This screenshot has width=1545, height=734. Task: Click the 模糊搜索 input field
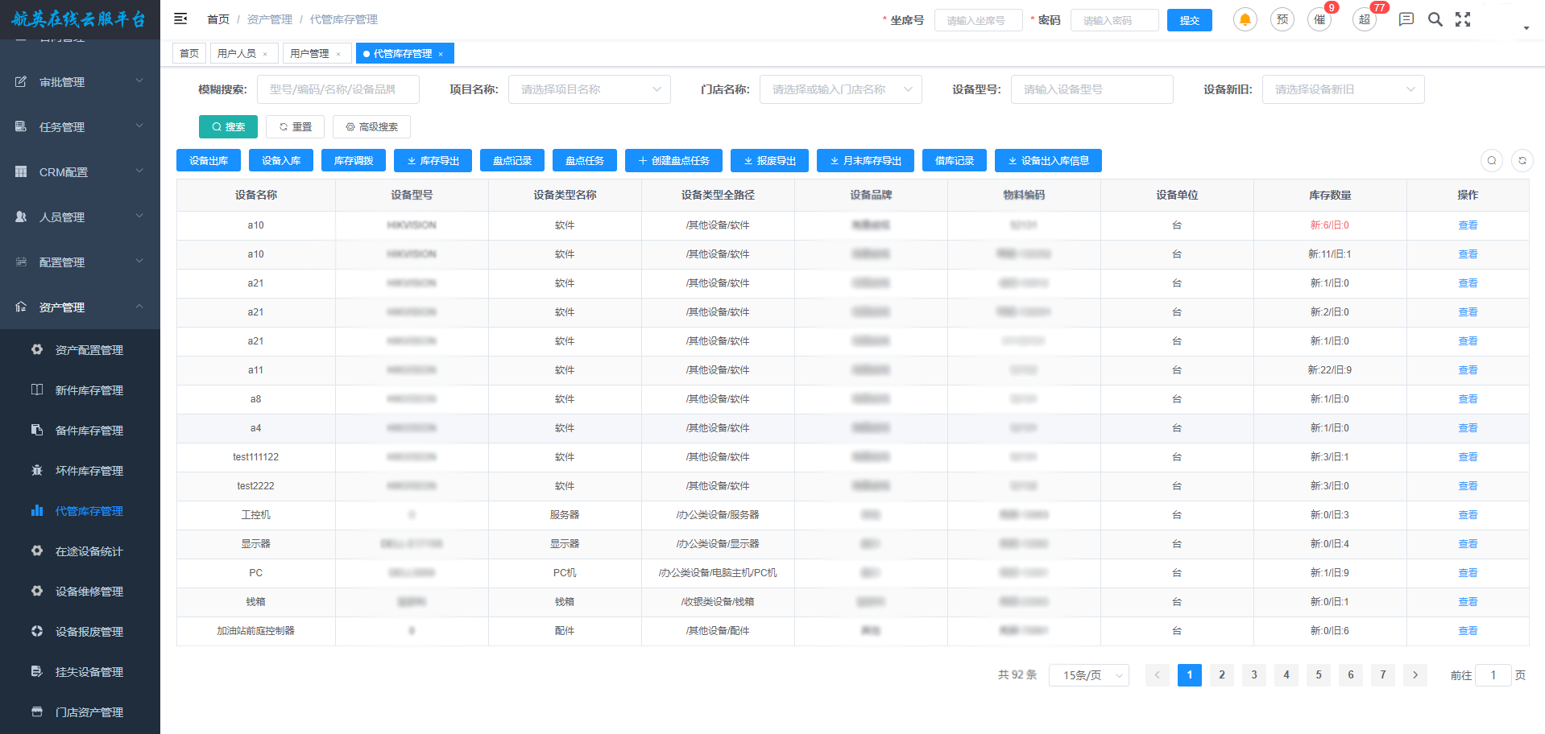(x=338, y=89)
